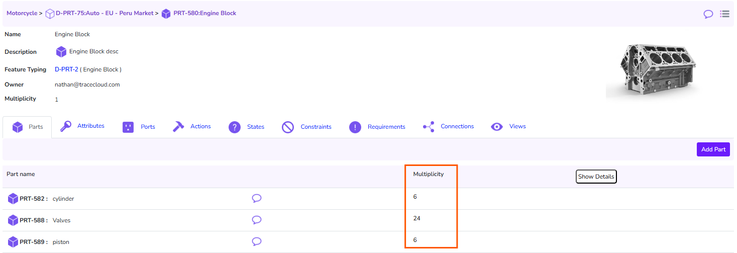Viewport: 737px width, 253px height.
Task: Click the Actions hammer icon
Action: 178,127
